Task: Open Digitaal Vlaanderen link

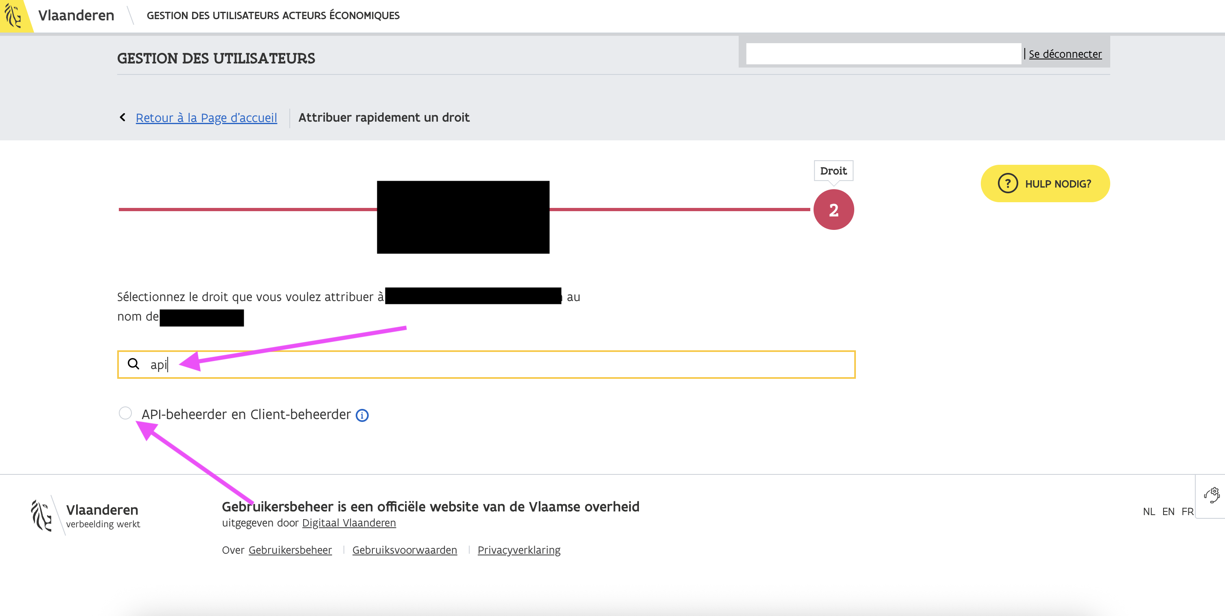Action: [348, 523]
